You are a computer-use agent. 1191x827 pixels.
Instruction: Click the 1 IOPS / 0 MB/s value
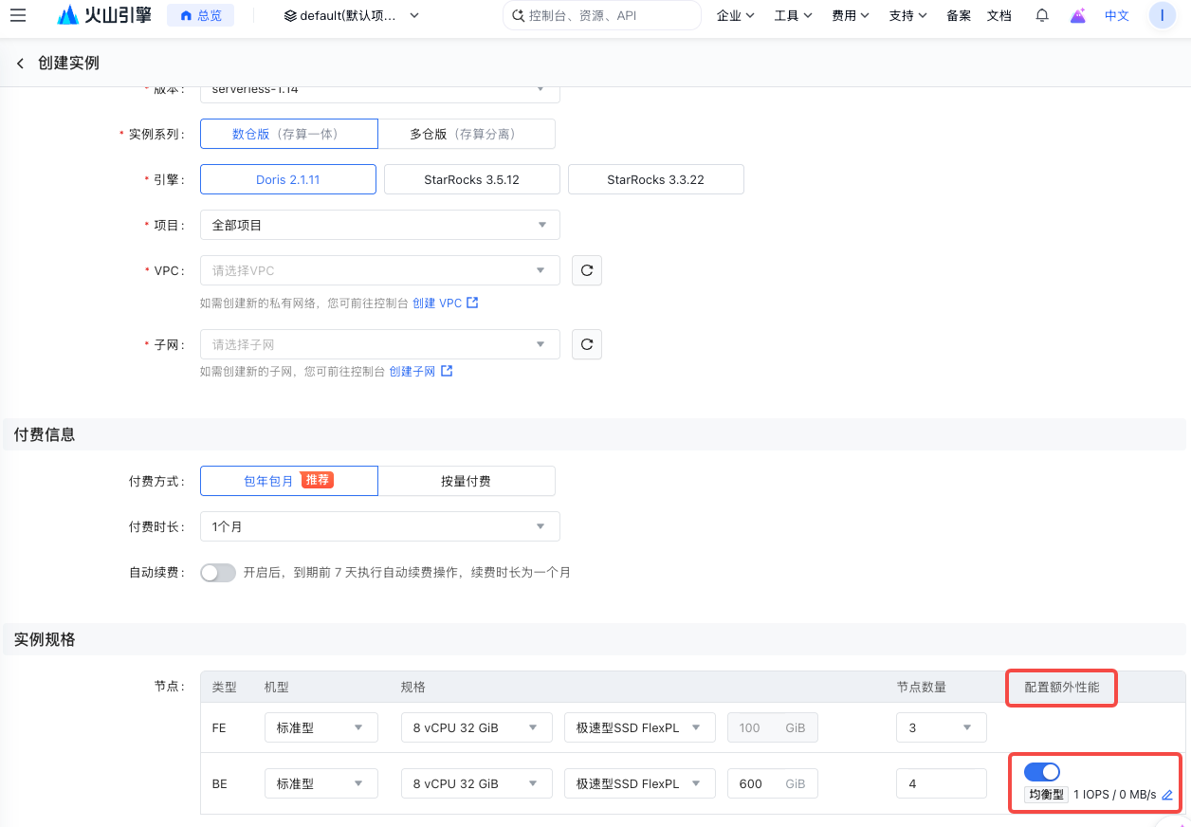coord(1114,795)
